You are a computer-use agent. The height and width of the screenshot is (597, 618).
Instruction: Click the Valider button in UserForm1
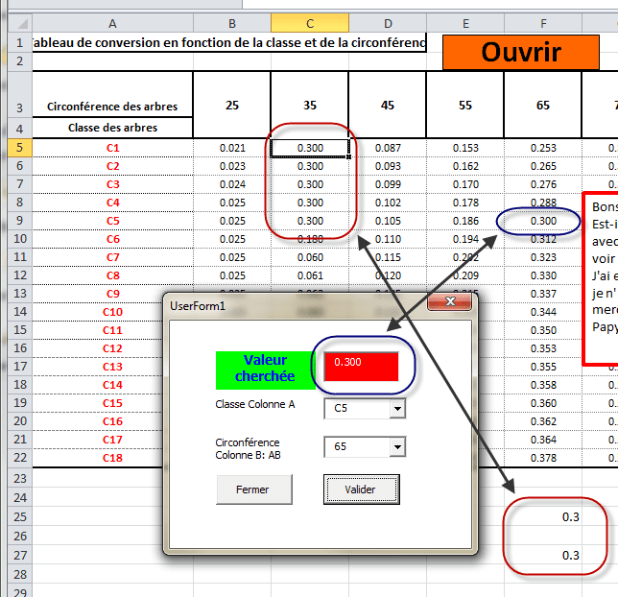tap(362, 490)
